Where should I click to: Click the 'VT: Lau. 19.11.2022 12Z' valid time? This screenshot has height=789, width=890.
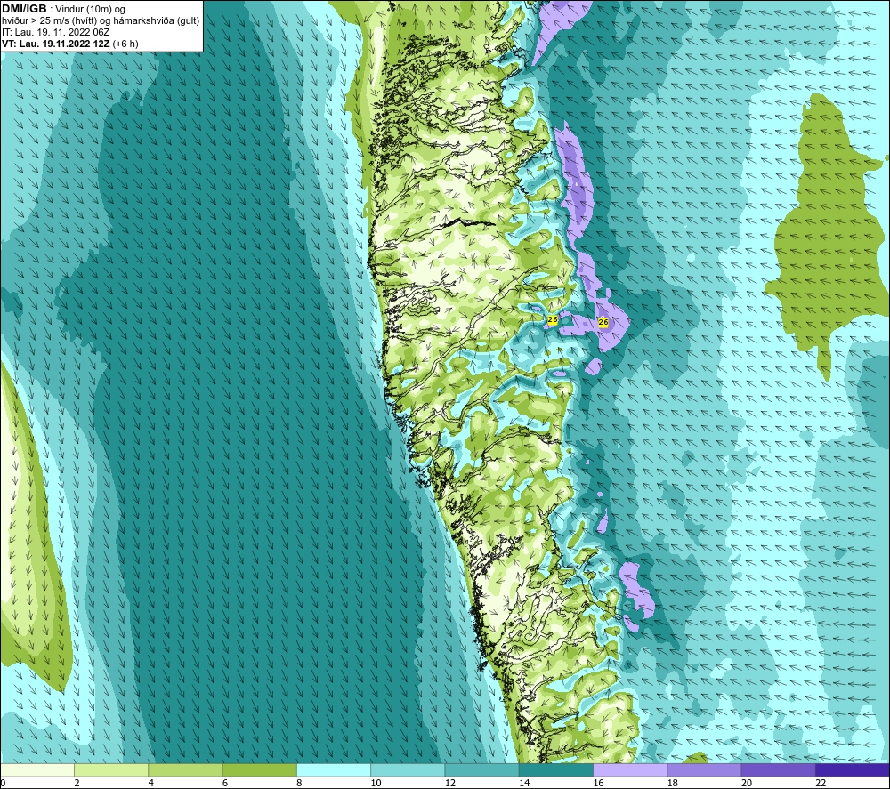coord(56,44)
